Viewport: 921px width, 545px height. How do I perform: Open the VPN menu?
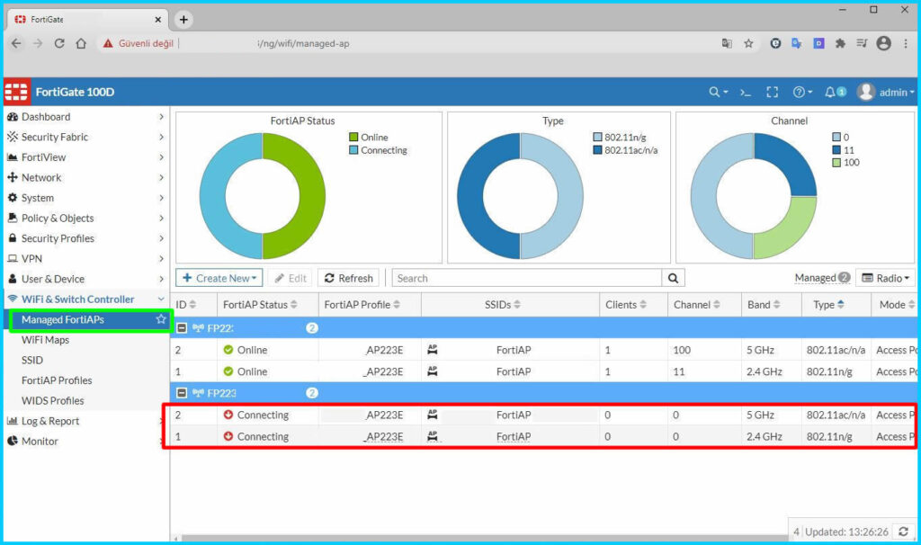(85, 258)
